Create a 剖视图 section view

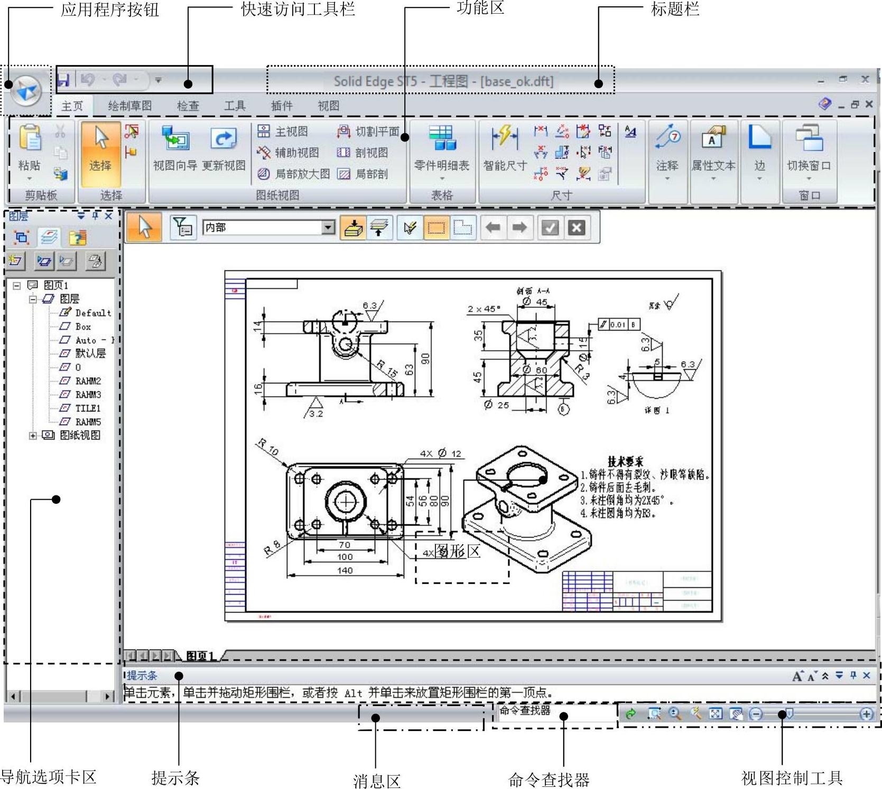pyautogui.click(x=363, y=153)
